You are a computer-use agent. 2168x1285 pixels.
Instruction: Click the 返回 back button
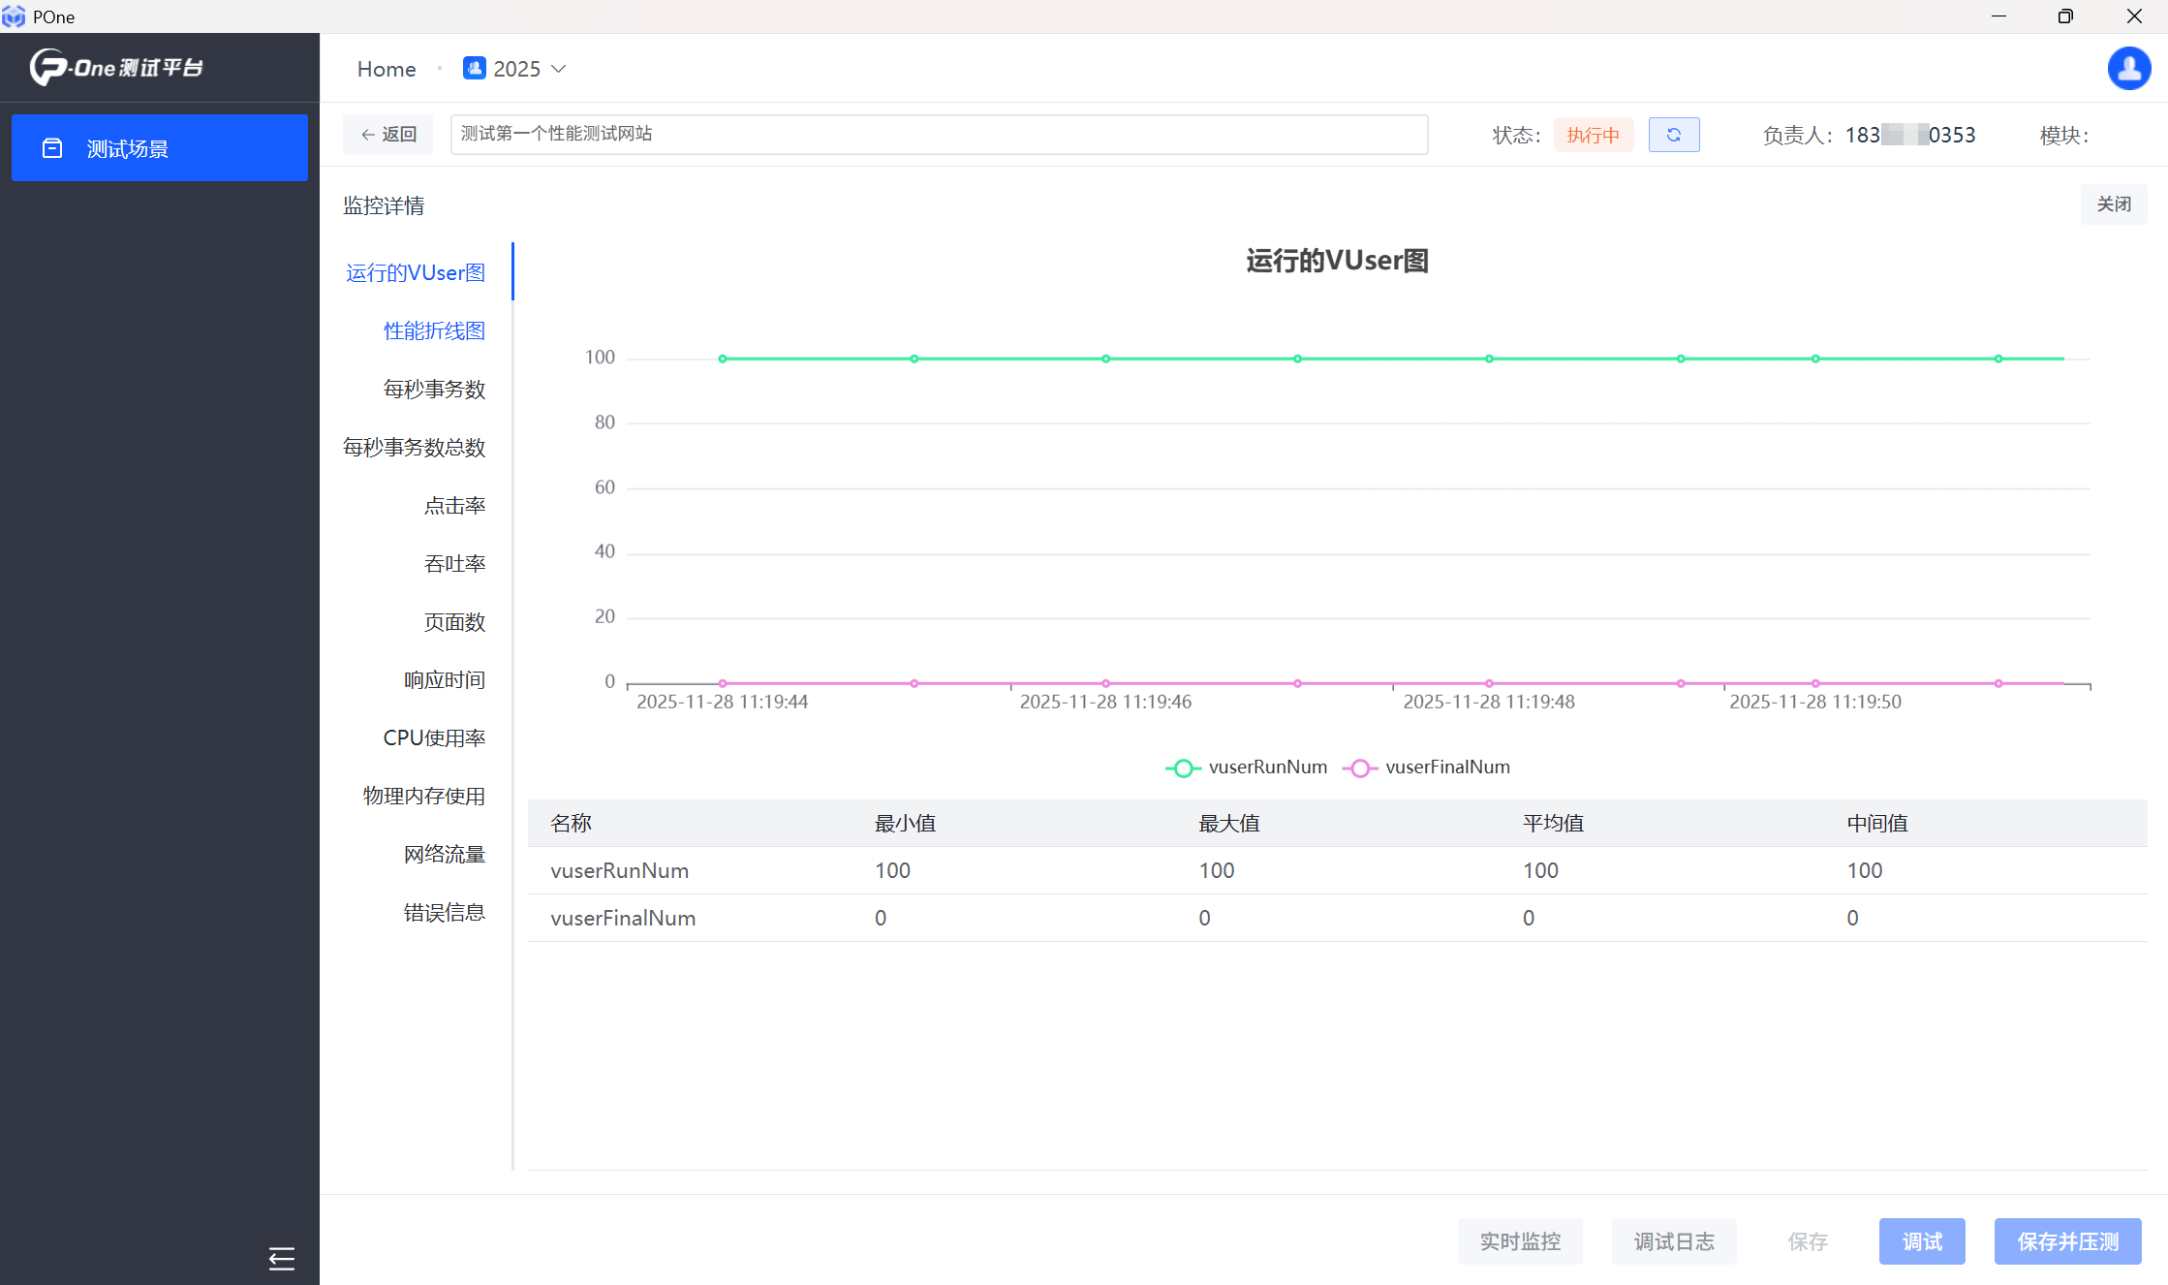388,135
